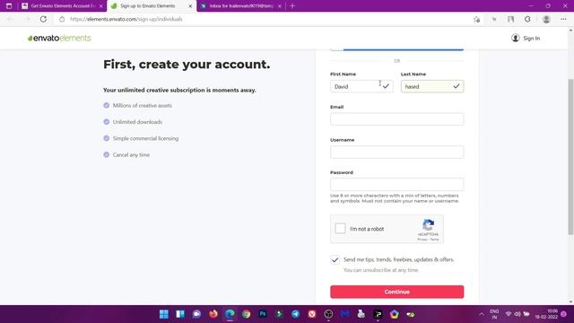Click the browser extensions icon
Image resolution: width=574 pixels, height=323 pixels.
[527, 20]
